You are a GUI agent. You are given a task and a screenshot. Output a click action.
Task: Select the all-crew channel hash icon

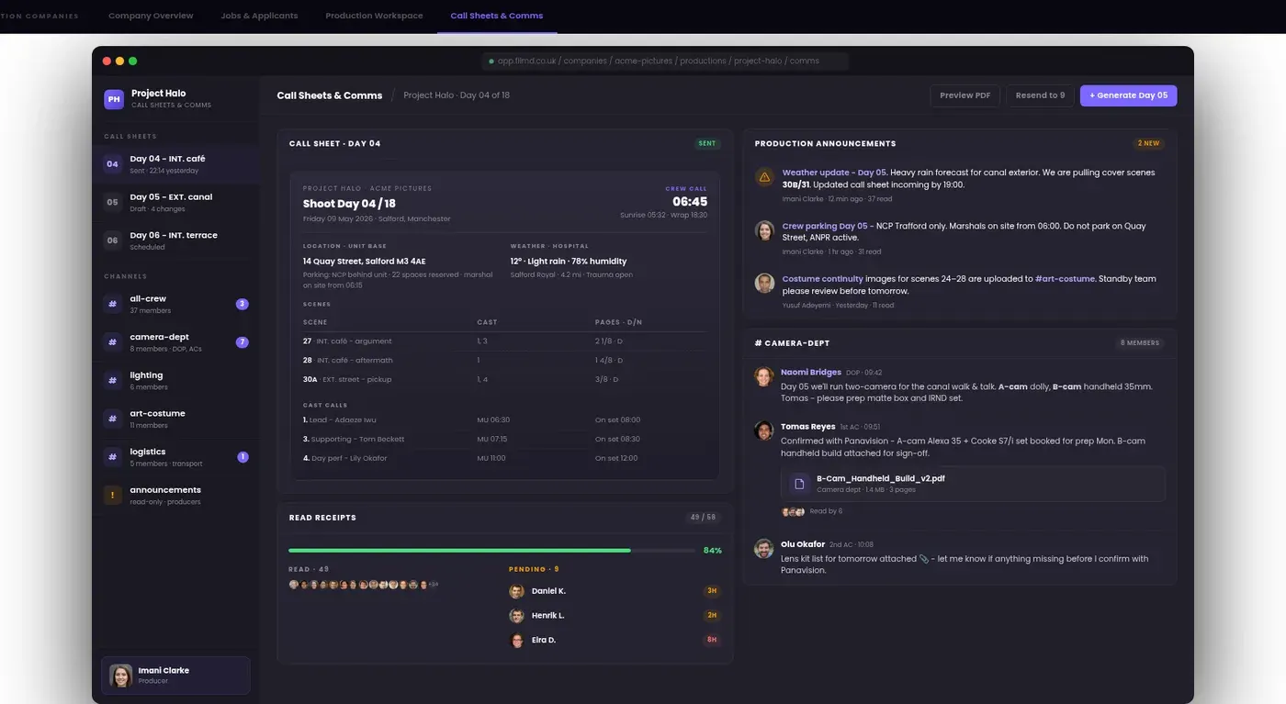click(x=112, y=304)
